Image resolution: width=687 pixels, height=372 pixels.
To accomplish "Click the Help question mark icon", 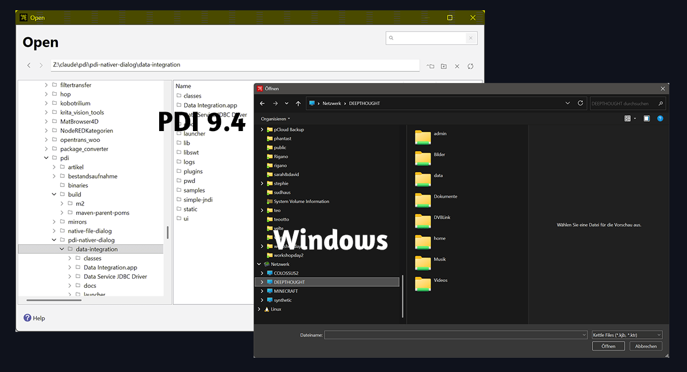I will click(27, 318).
